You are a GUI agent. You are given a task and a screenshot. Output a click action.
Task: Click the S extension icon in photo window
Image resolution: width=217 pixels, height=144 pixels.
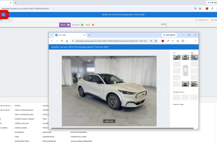tap(173, 41)
